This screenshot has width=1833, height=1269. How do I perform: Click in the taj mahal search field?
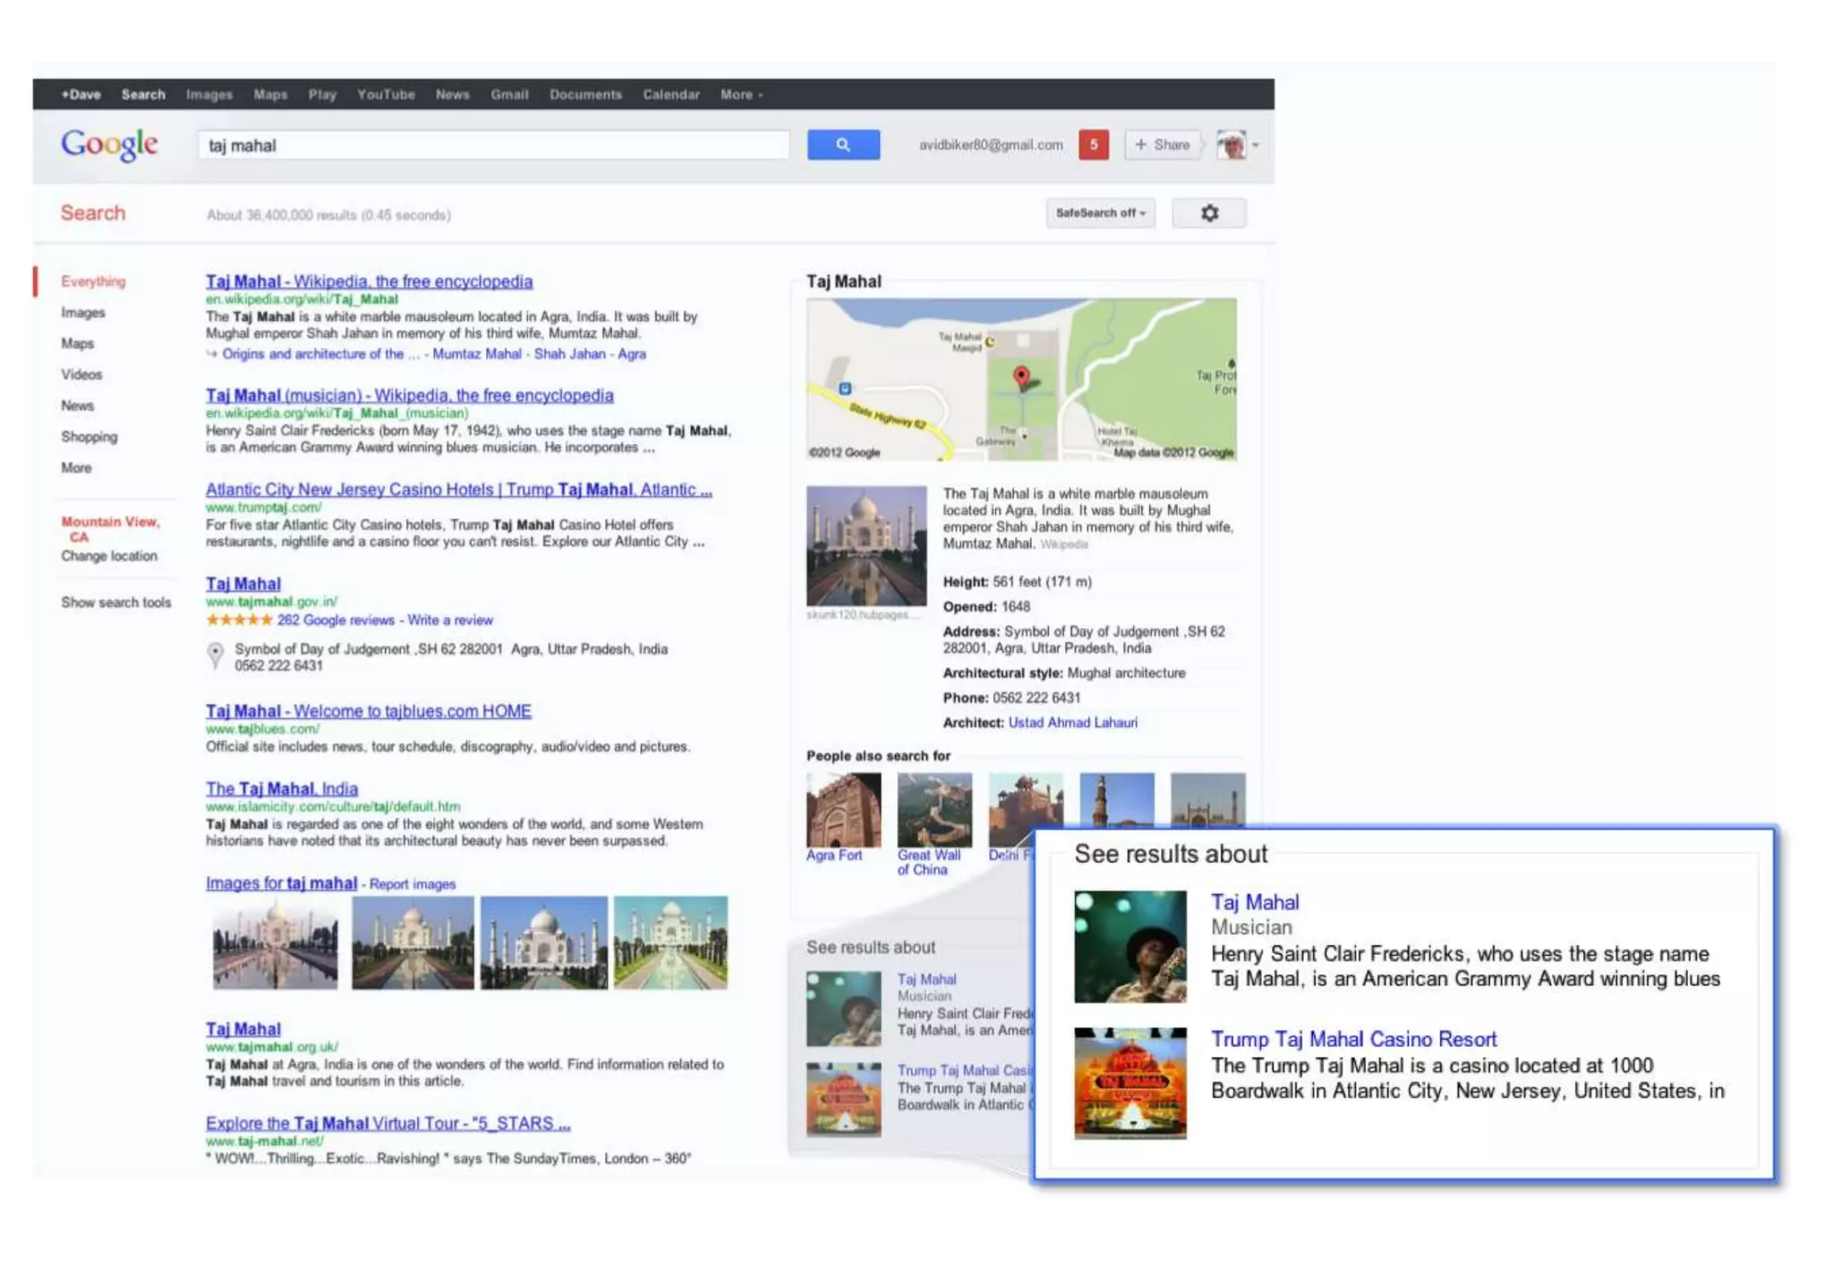tap(492, 145)
